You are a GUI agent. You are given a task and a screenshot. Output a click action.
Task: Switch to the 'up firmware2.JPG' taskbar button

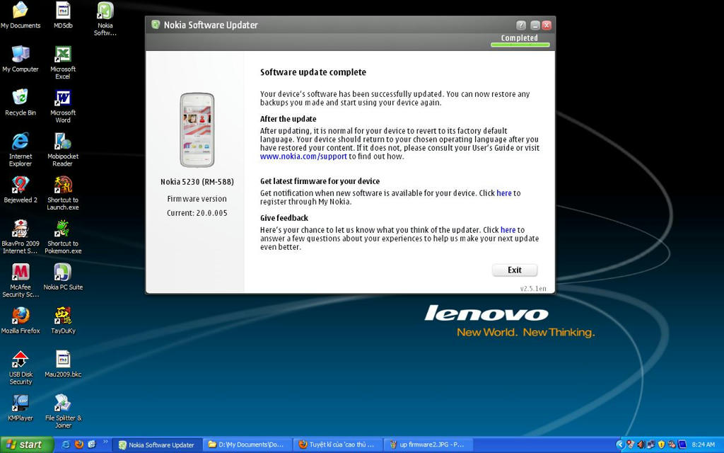[428, 445]
